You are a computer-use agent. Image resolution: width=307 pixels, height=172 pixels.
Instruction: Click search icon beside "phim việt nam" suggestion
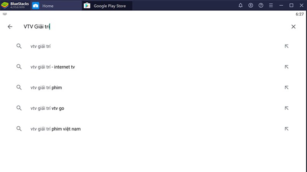[19, 129]
